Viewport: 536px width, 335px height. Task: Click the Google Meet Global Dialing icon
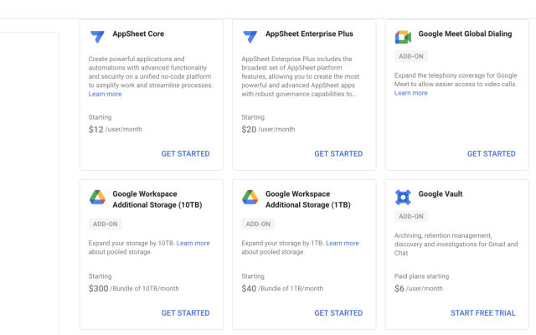pos(403,37)
